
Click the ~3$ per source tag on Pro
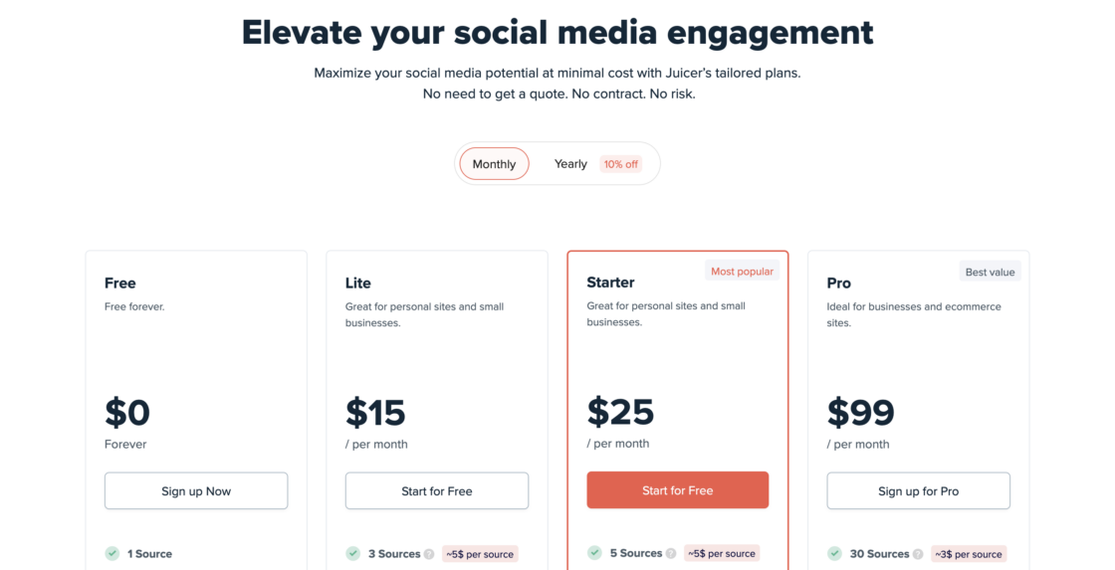click(x=968, y=554)
